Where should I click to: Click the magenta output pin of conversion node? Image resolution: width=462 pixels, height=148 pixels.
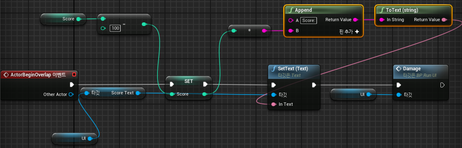[x=264, y=30]
